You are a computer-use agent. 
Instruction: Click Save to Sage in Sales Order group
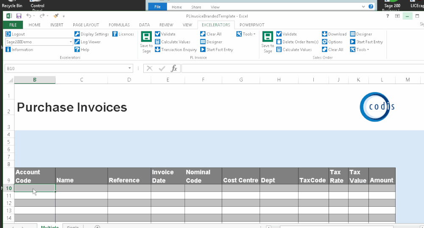(x=268, y=42)
